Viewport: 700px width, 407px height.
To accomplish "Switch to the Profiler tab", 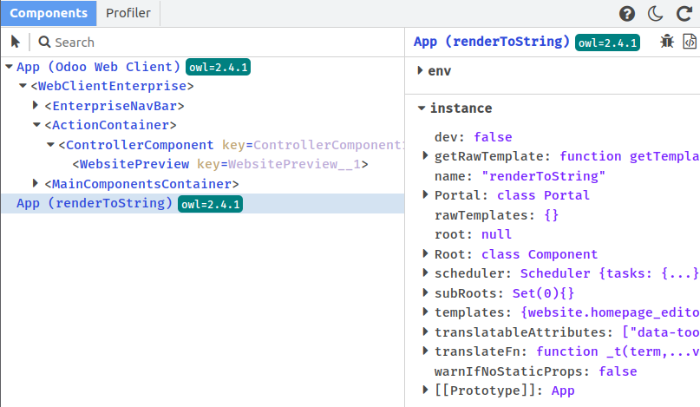I will [x=128, y=13].
